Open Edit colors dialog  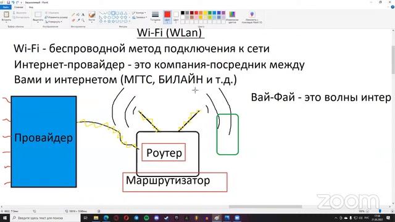coord(232,17)
